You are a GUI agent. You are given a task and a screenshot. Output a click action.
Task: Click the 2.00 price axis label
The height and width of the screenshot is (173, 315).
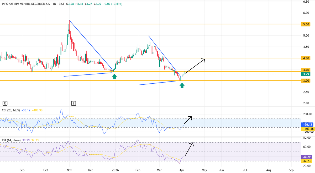[x=306, y=103]
